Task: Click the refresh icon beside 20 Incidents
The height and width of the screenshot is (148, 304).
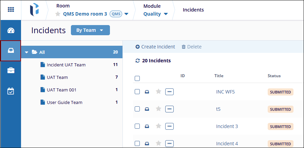Action: coord(137,61)
